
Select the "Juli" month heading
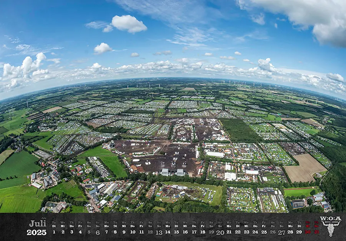point(38,224)
